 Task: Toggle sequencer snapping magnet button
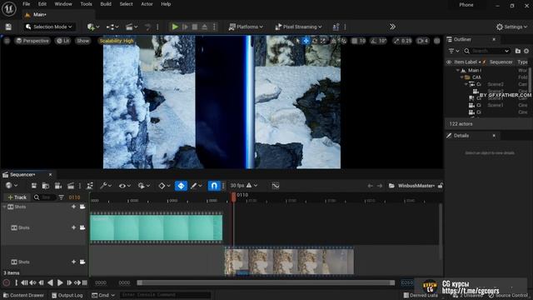[214, 186]
